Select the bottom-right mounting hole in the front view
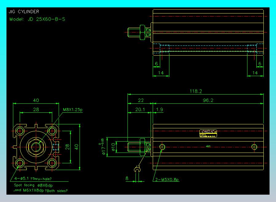 [x=52, y=163]
